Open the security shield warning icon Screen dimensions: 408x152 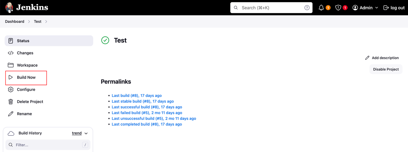(338, 8)
